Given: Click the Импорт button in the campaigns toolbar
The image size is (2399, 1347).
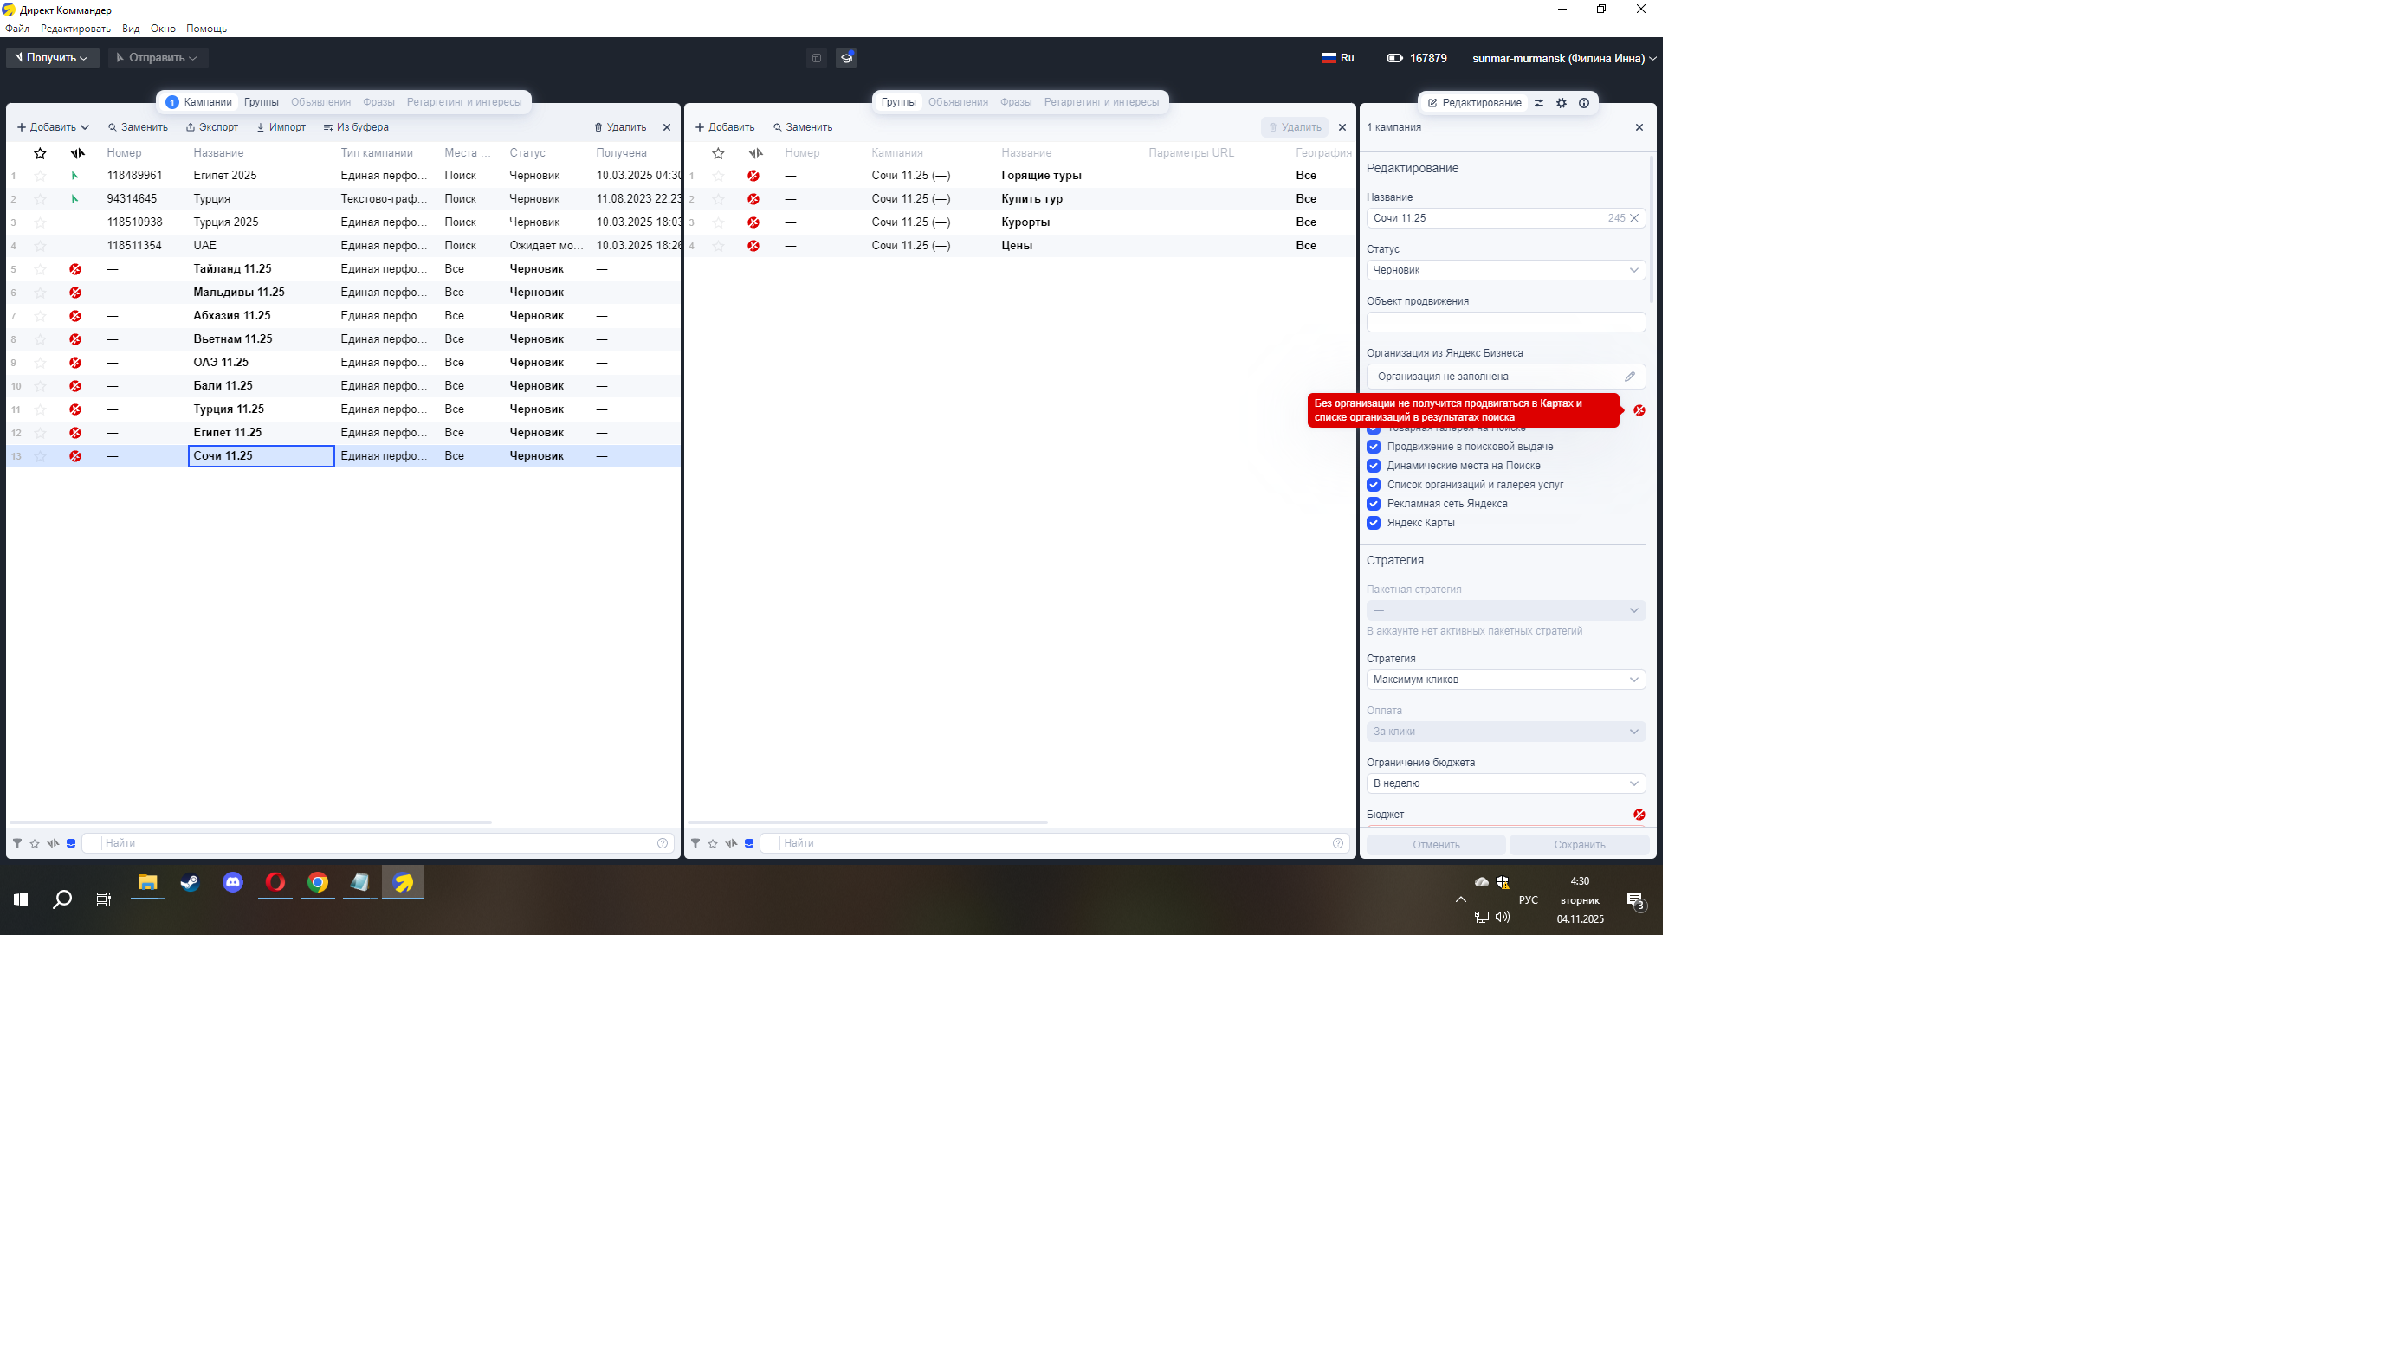Looking at the screenshot, I should [281, 127].
